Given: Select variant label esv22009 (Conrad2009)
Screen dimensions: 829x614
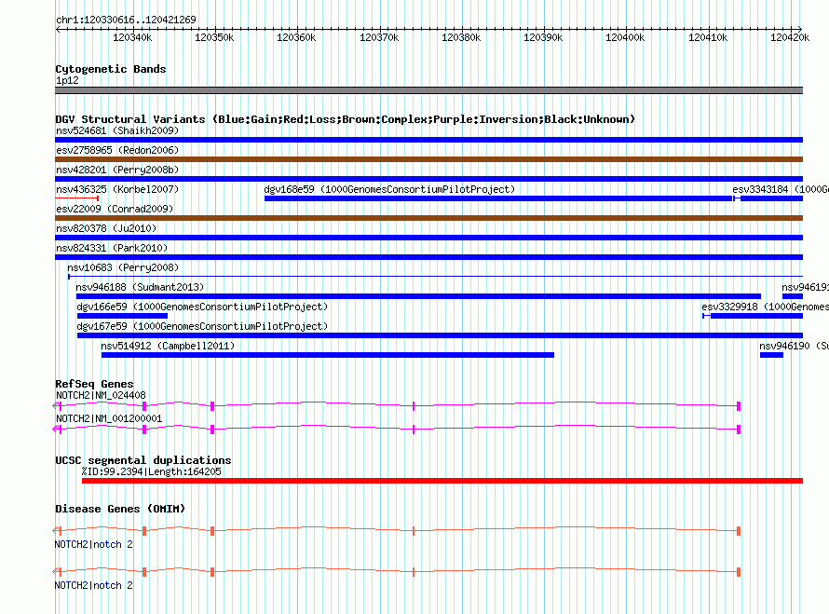Looking at the screenshot, I should click(115, 209).
